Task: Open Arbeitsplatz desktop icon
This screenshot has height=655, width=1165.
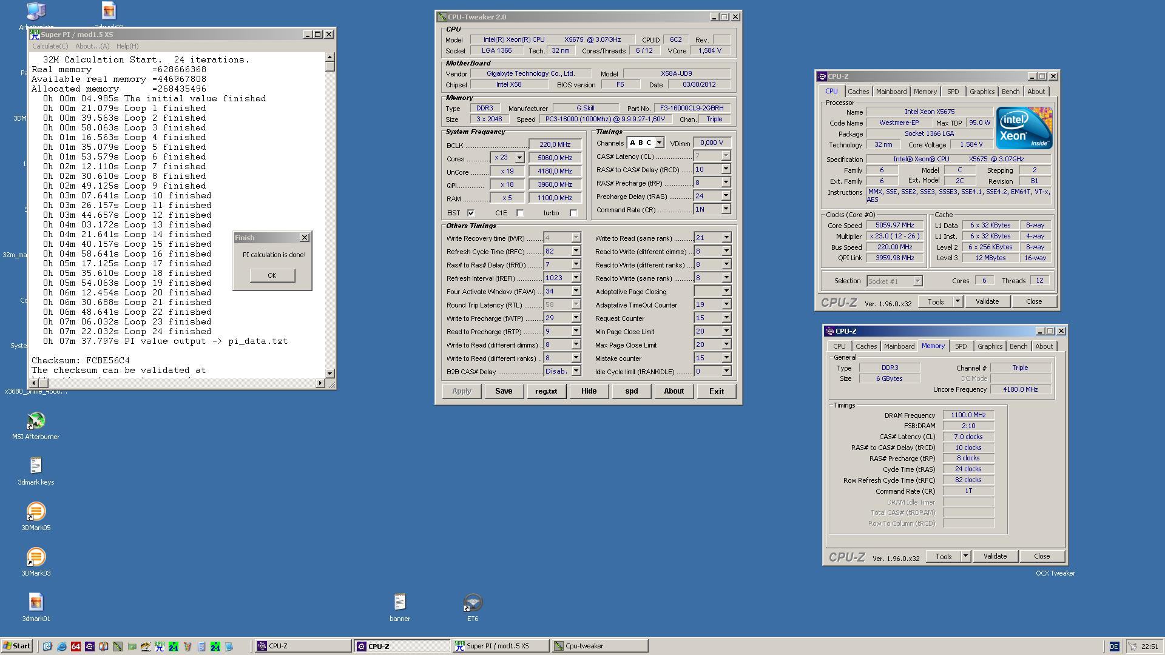Action: pyautogui.click(x=36, y=11)
